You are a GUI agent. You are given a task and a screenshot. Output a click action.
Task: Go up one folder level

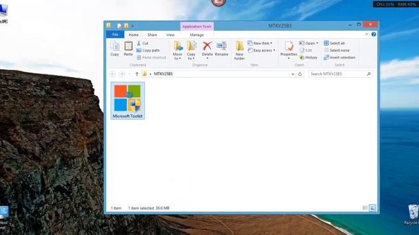click(x=137, y=74)
